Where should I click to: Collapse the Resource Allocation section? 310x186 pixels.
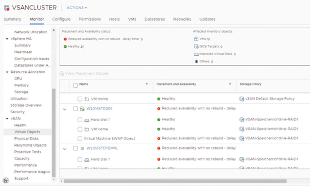(7, 72)
